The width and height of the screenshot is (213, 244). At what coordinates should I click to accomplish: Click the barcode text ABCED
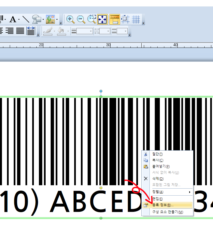[x=95, y=201]
